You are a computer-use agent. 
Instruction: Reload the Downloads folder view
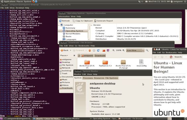98,50
